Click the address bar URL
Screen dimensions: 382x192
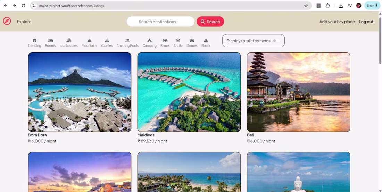(x=72, y=6)
